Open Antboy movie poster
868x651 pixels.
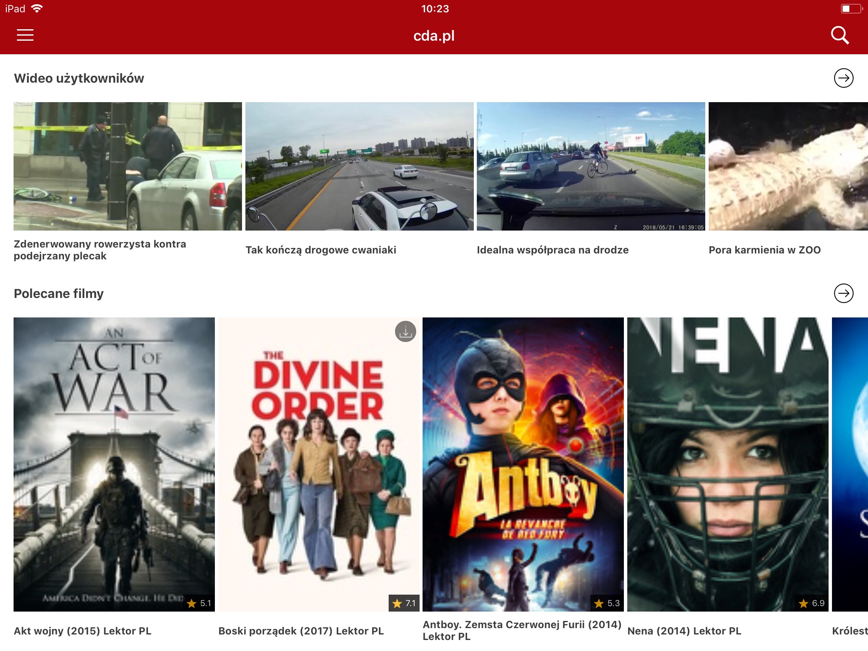click(523, 464)
